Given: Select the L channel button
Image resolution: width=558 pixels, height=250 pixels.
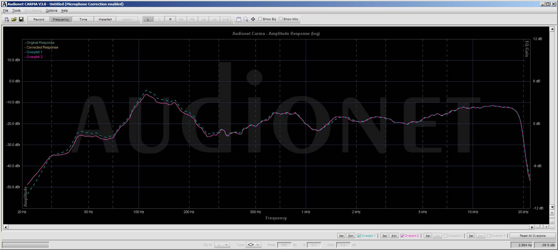Looking at the screenshot, I should pyautogui.click(x=148, y=19).
